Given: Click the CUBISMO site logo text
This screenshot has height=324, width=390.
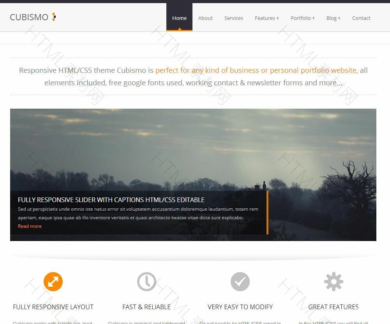Looking at the screenshot, I should coord(29,17).
